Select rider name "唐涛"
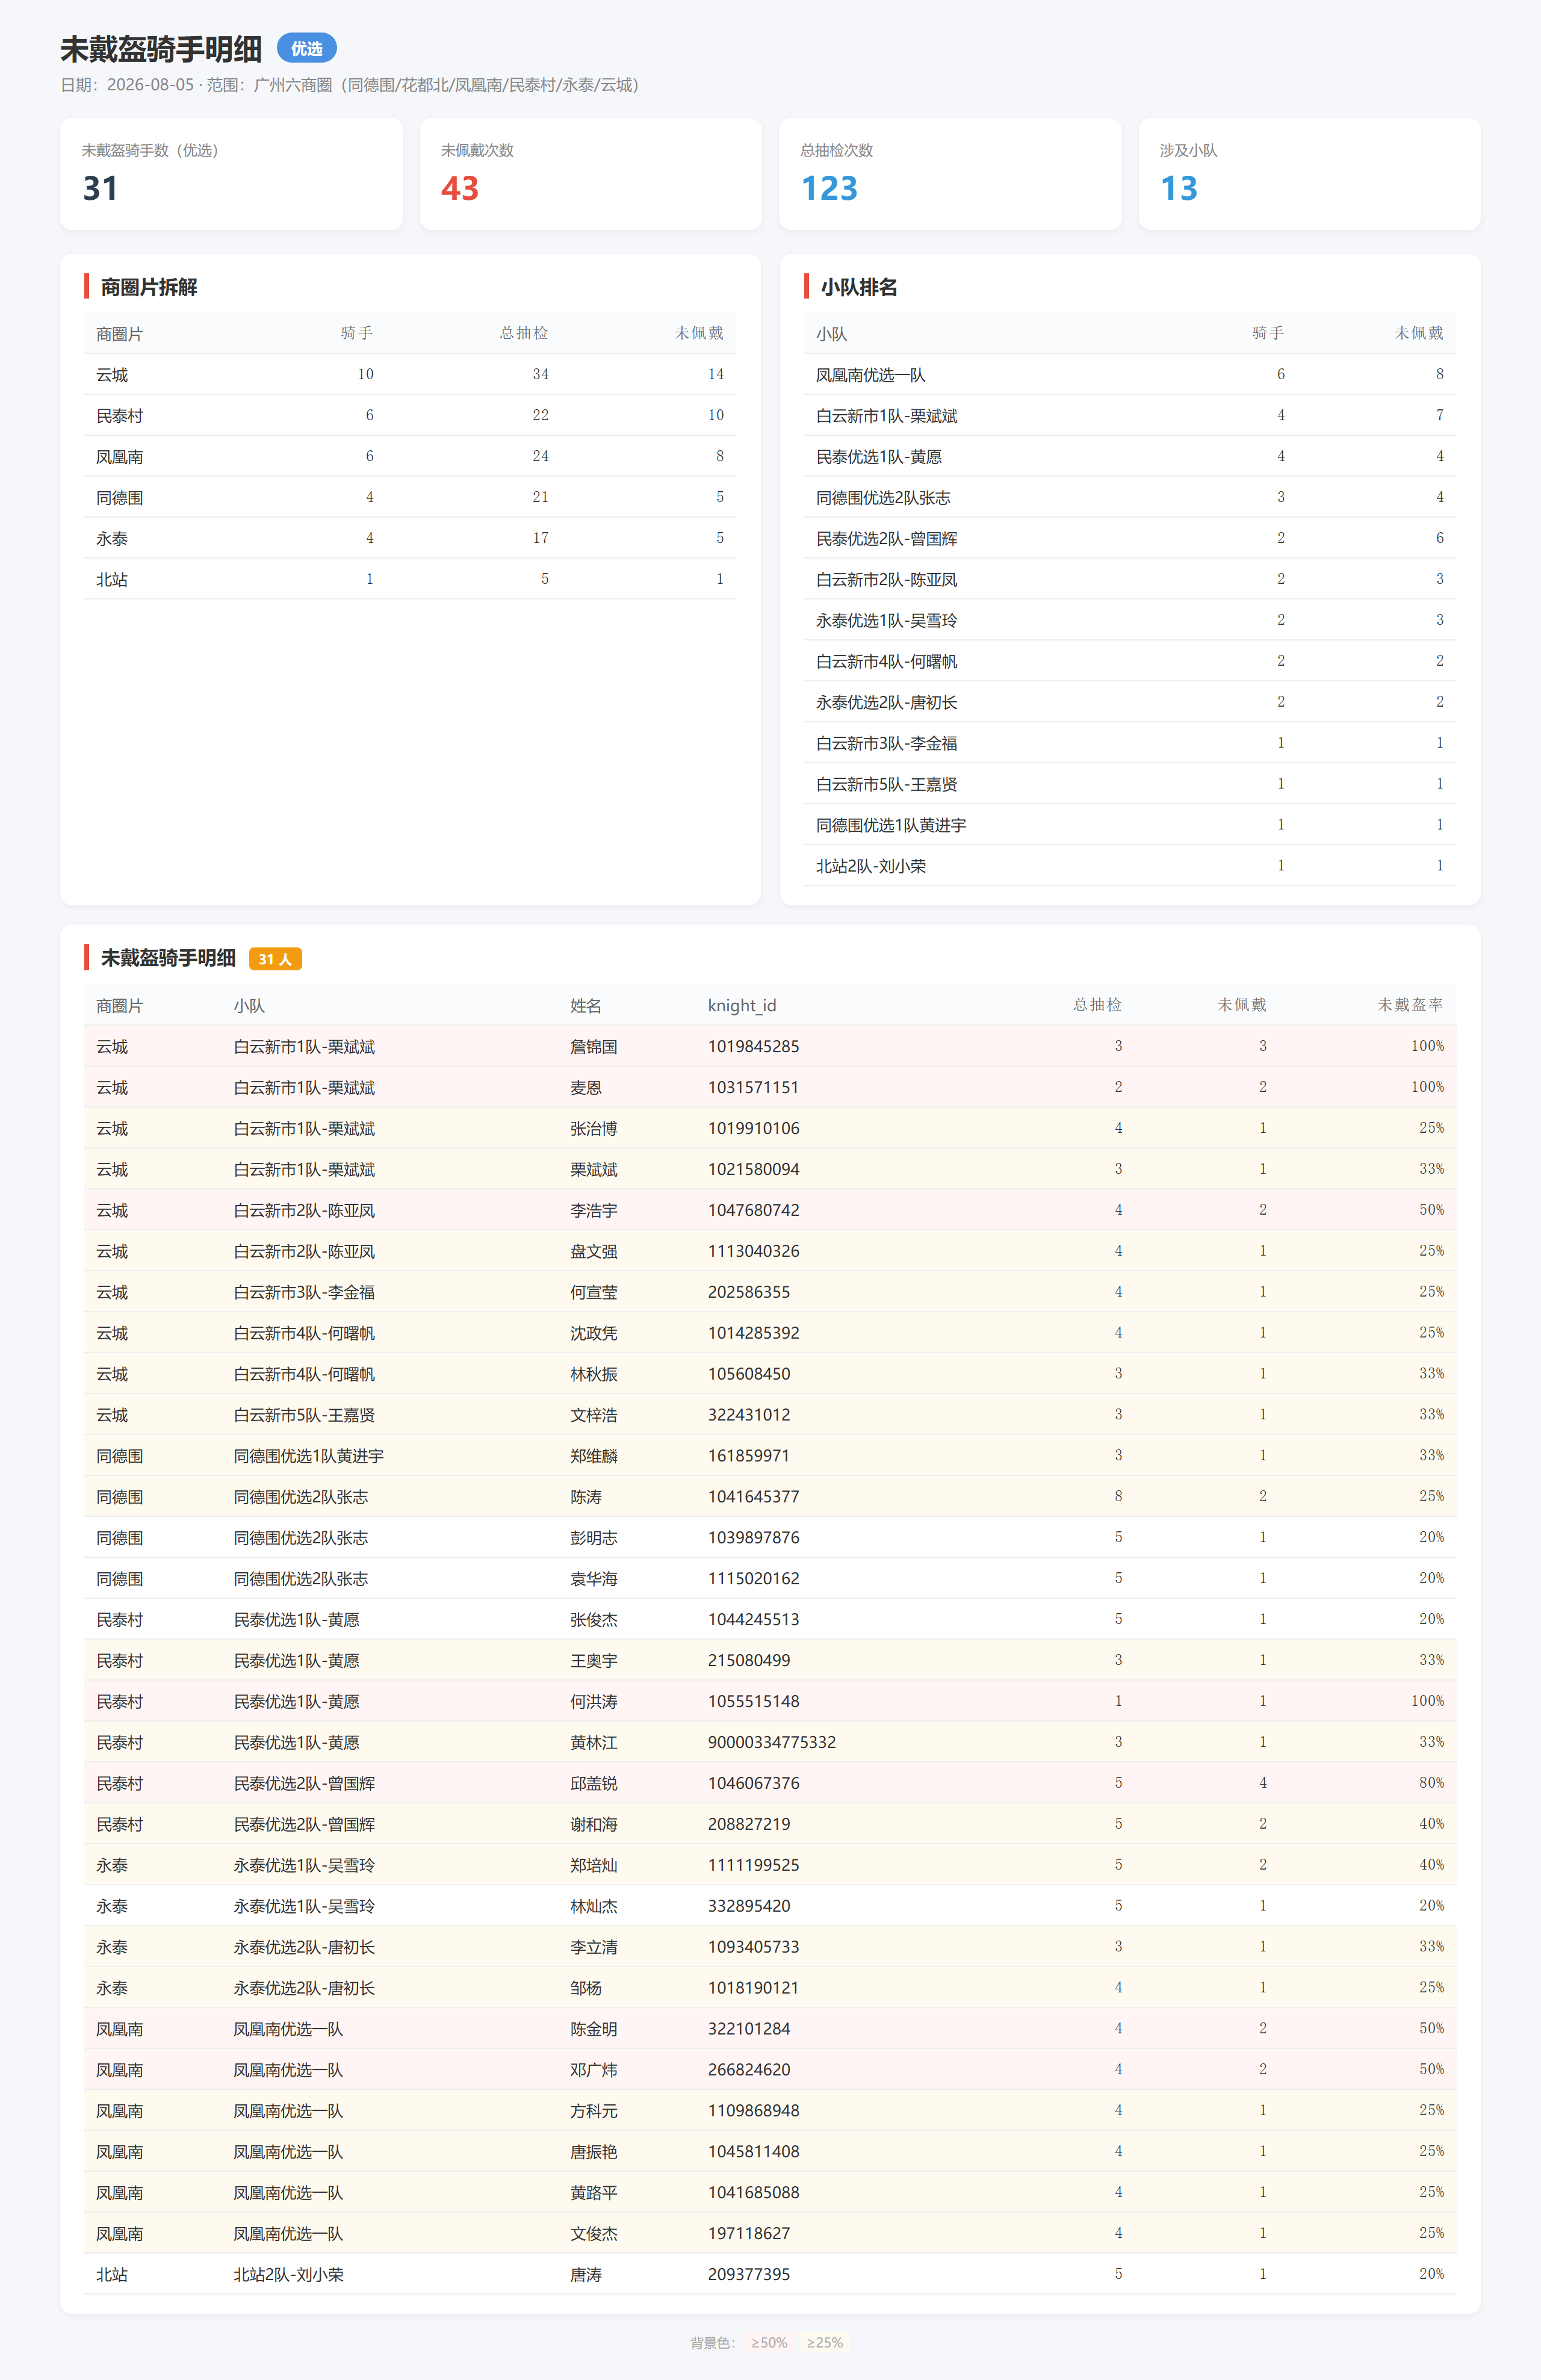 (x=586, y=2276)
